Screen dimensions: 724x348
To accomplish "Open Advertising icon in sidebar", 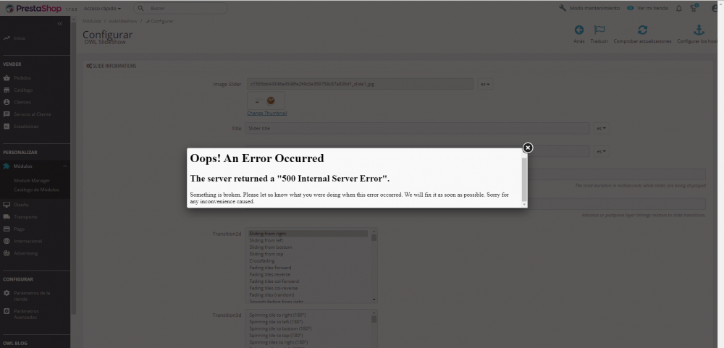I will [7, 253].
